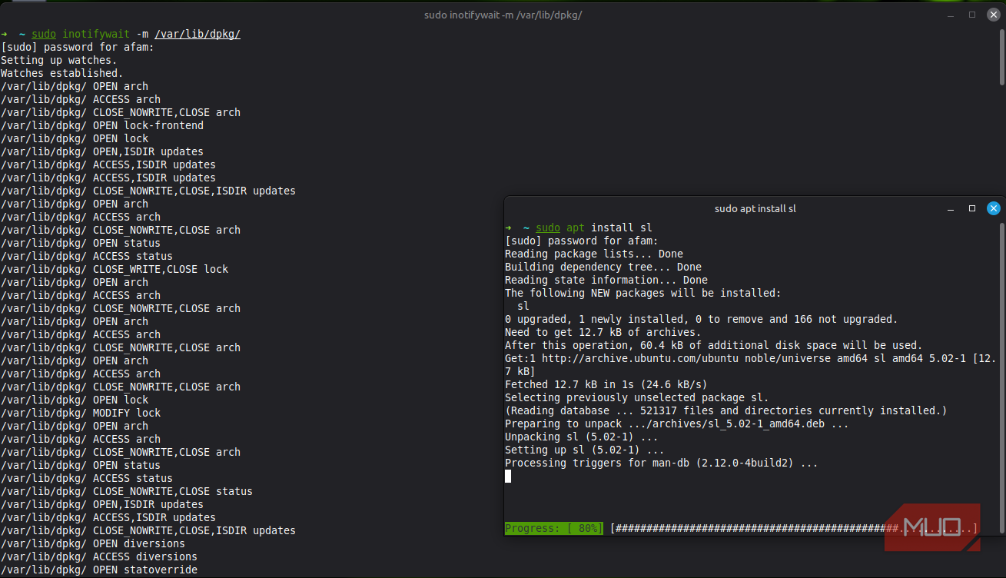The image size is (1006, 578).
Task: Click the apt progress hash bar
Action: pos(753,529)
